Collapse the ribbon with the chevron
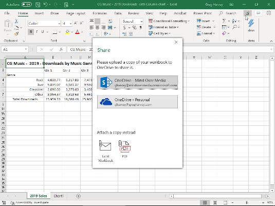 271,41
